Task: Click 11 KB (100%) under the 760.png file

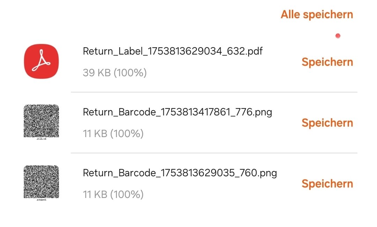Action: point(113,194)
